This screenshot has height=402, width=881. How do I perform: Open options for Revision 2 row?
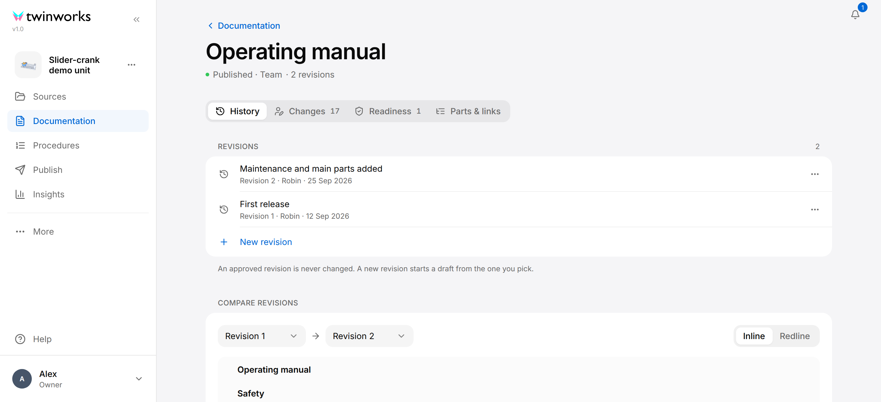pyautogui.click(x=815, y=174)
